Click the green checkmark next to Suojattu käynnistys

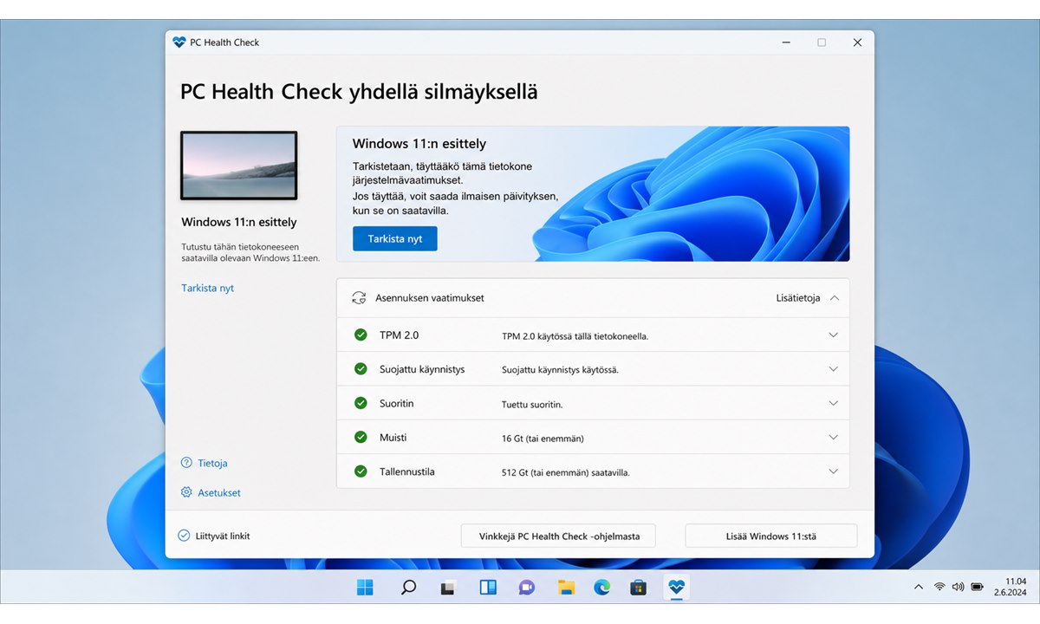pos(361,368)
